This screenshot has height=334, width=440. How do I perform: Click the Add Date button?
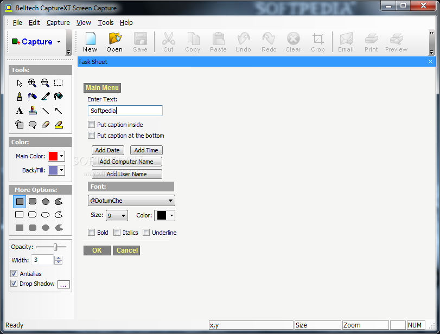click(108, 150)
